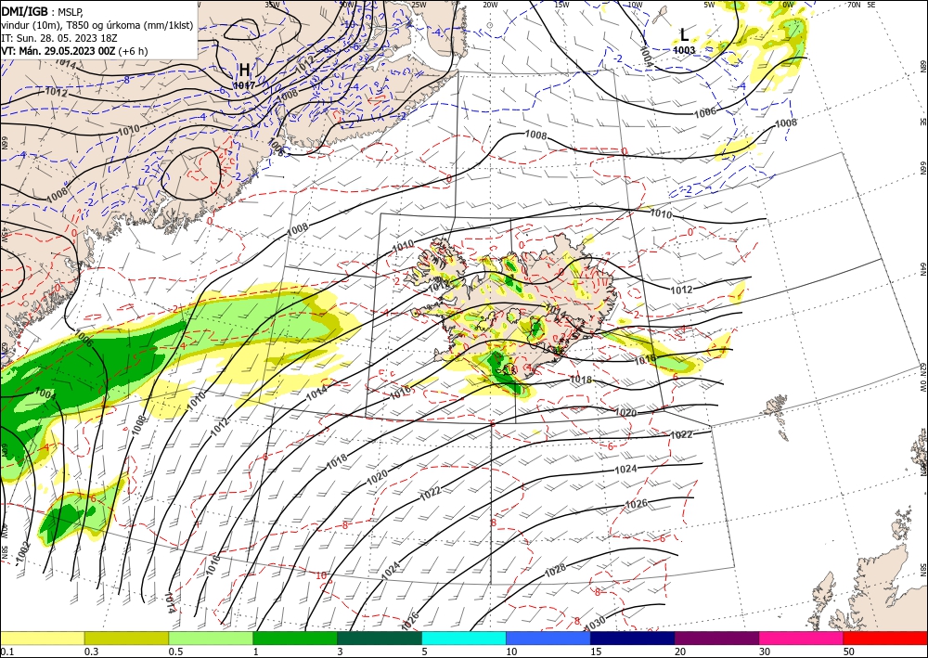Screen dimensions: 928x658
Task: Click the 1017 pressure value under H
Action: pos(244,85)
